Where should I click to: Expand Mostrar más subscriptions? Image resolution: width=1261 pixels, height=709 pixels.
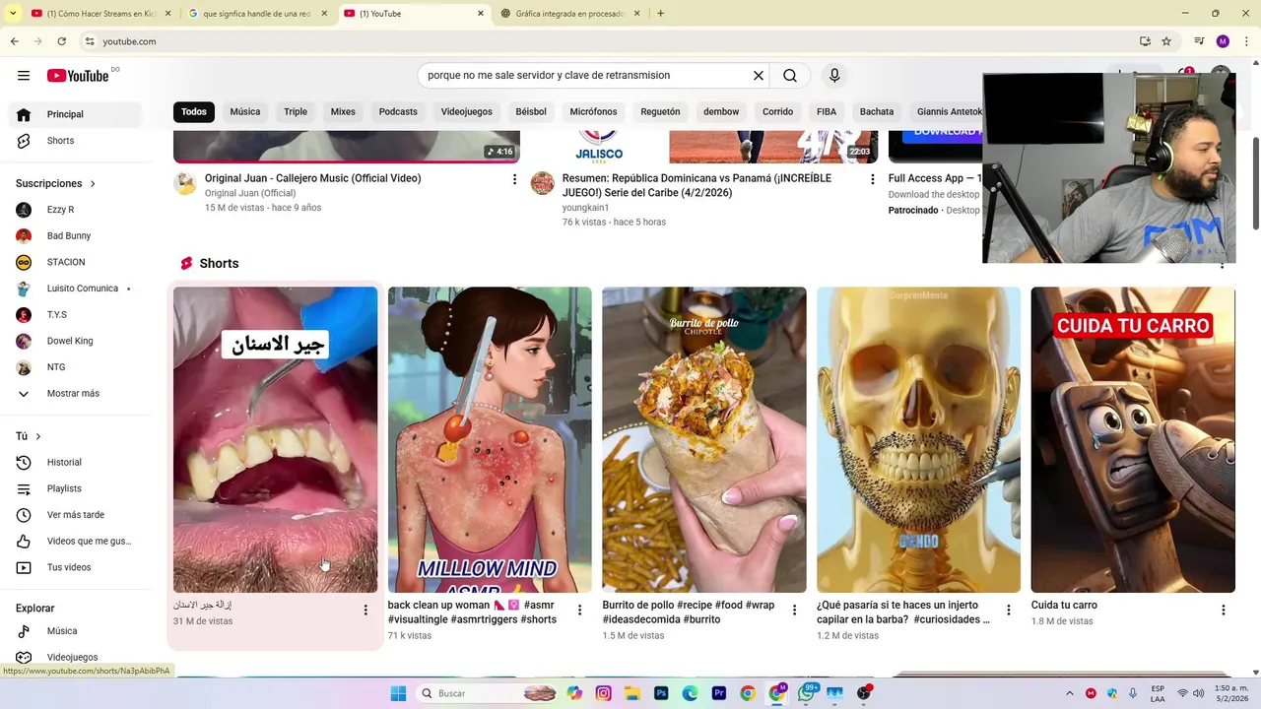tap(77, 394)
